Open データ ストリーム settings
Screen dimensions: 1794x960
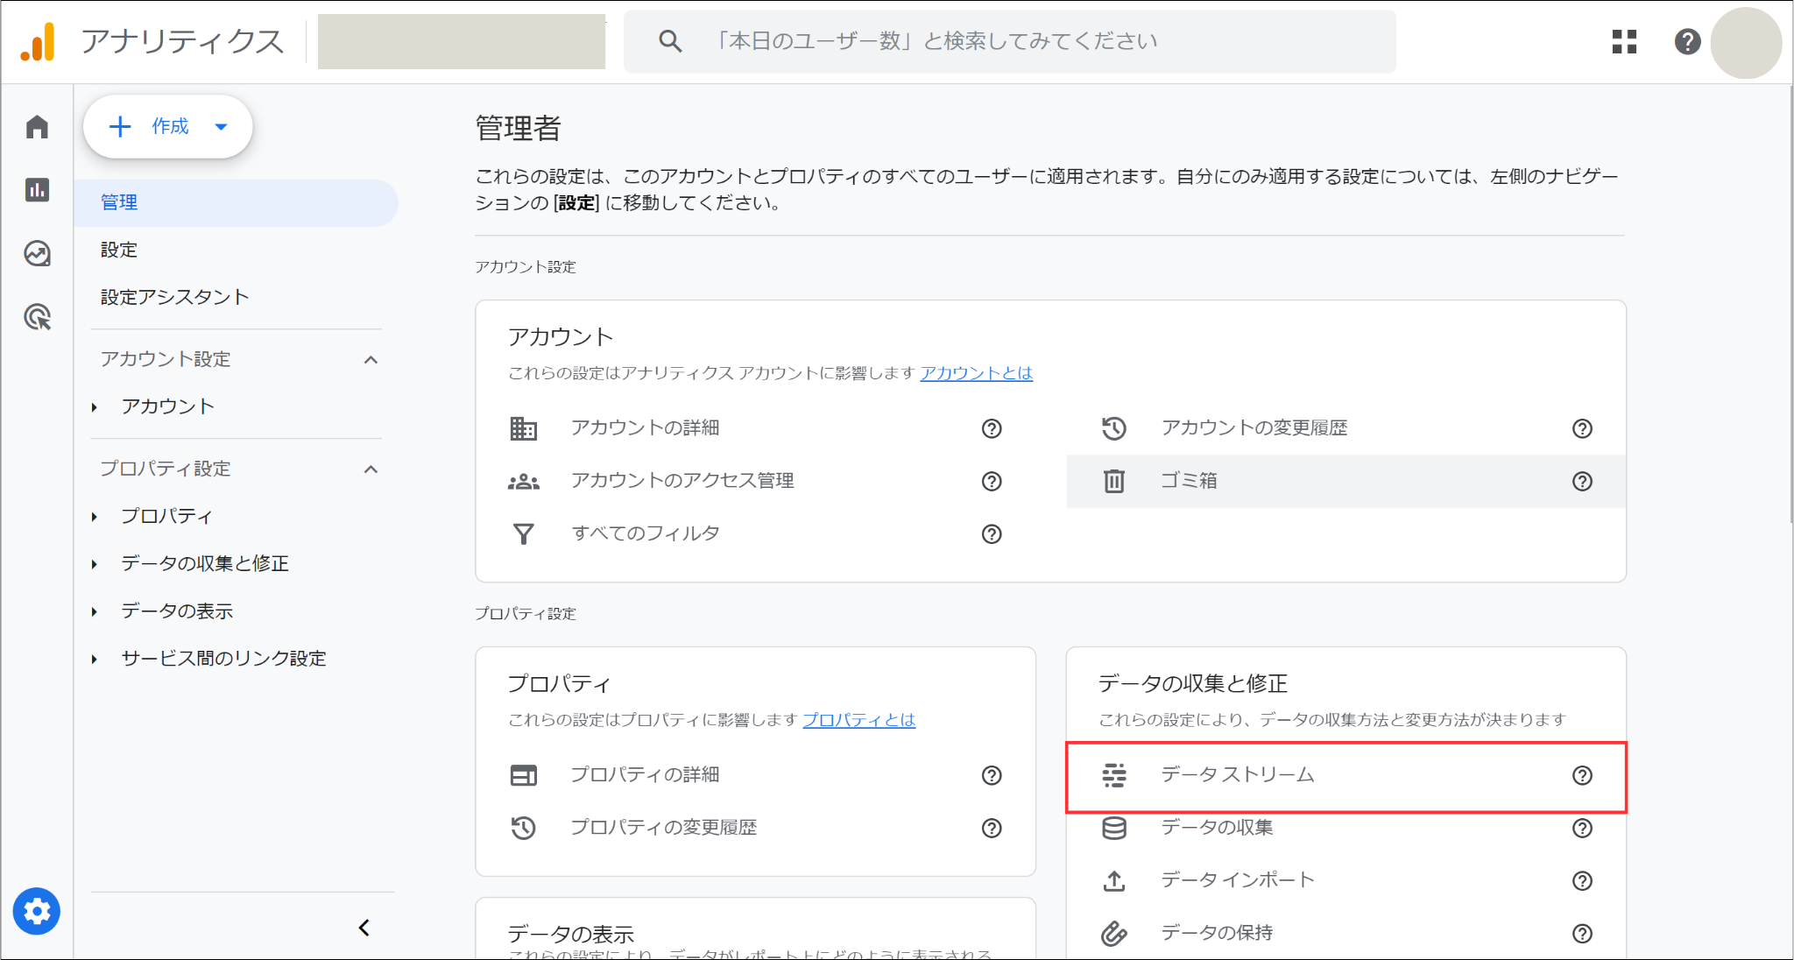pyautogui.click(x=1345, y=775)
